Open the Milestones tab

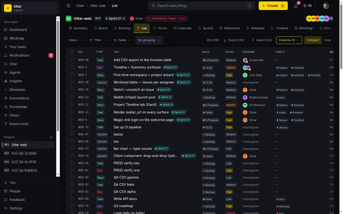point(230,28)
